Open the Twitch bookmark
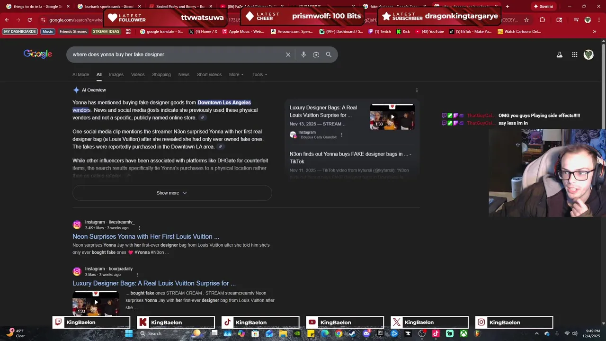The height and width of the screenshot is (341, 606). pos(379,32)
